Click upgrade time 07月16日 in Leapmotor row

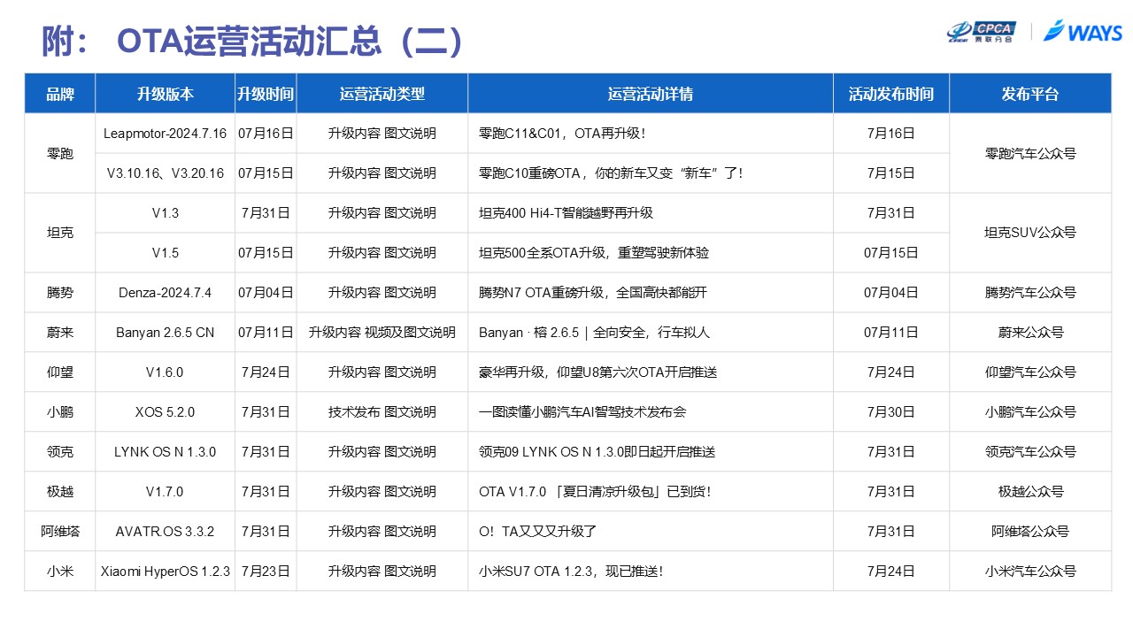[266, 134]
